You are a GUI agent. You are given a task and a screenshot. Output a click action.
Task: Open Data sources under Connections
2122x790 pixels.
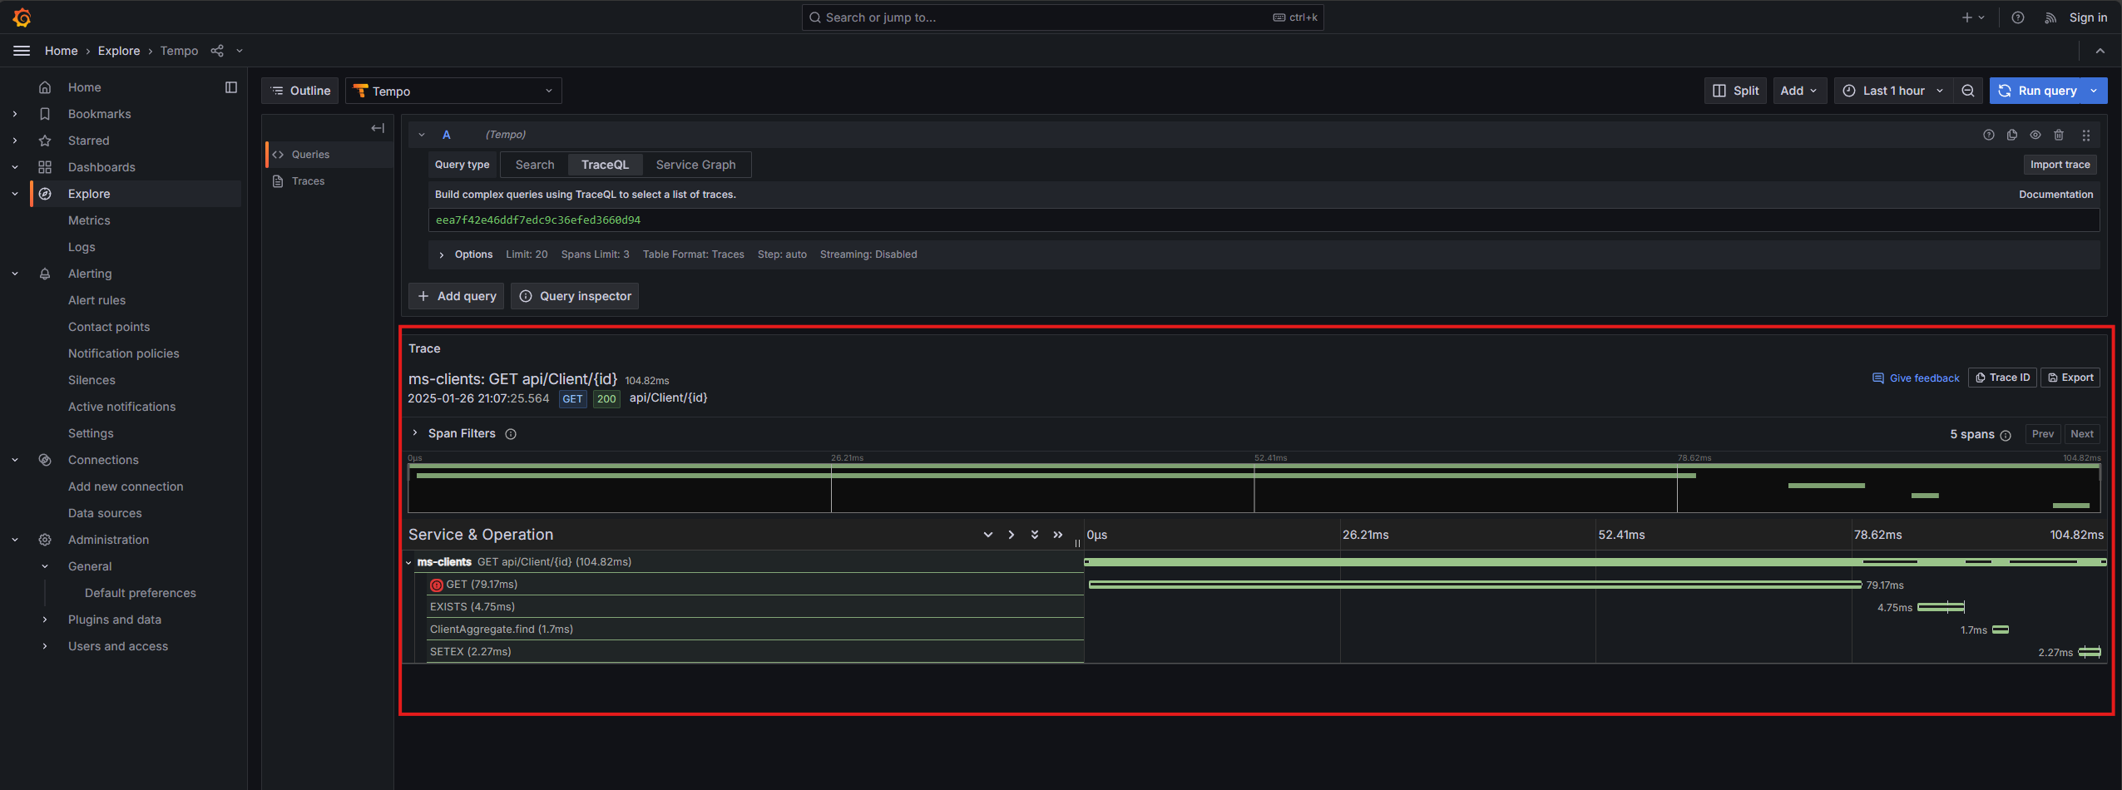point(105,513)
